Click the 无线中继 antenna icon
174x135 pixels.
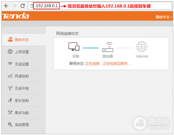10,88
